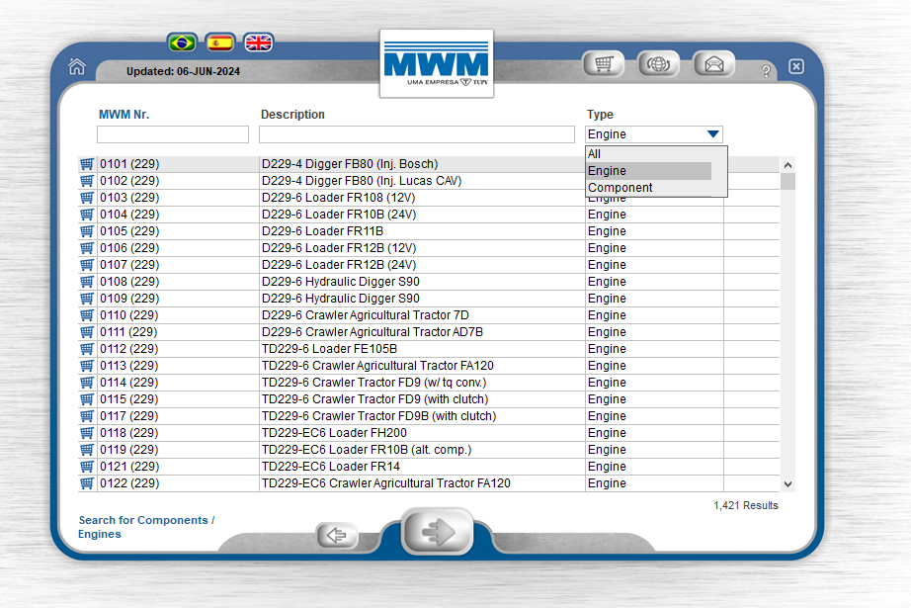Select TD229-EC6 Loader FR14
The width and height of the screenshot is (911, 608).
coord(331,467)
